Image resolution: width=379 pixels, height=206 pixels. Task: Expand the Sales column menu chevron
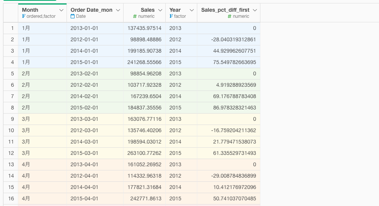point(160,10)
